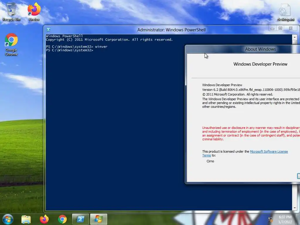
Task: Click the 'Version 6.2' build line
Action: [x=251, y=90]
